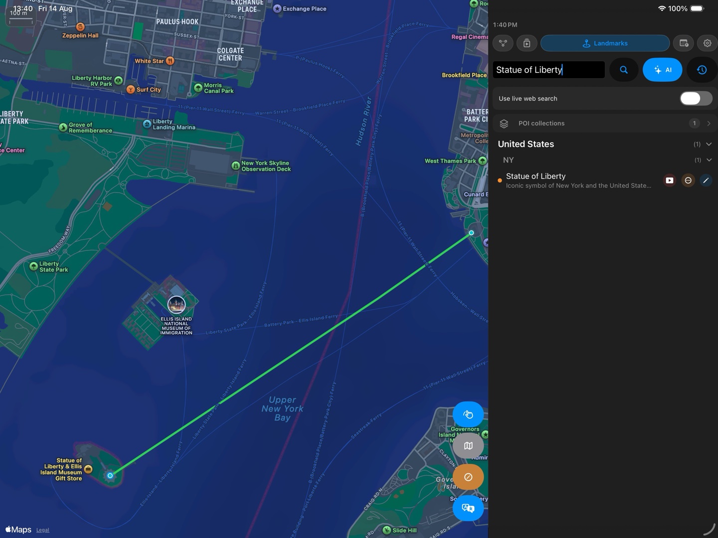The image size is (718, 538).
Task: Collapse the United States group
Action: pyautogui.click(x=709, y=144)
